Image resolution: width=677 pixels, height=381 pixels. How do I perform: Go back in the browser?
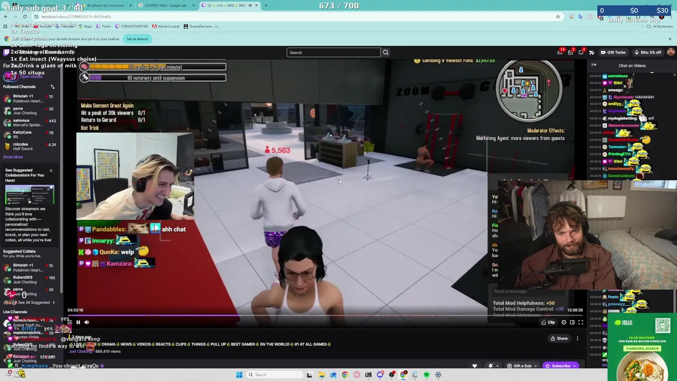coord(6,16)
